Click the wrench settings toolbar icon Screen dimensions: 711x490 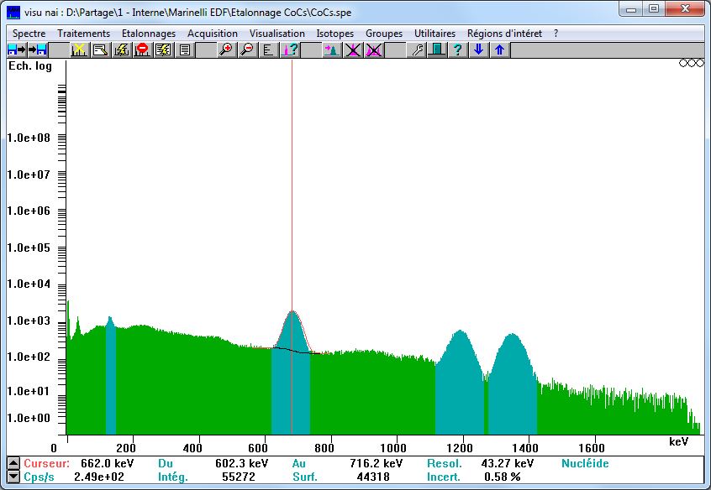tap(416, 50)
